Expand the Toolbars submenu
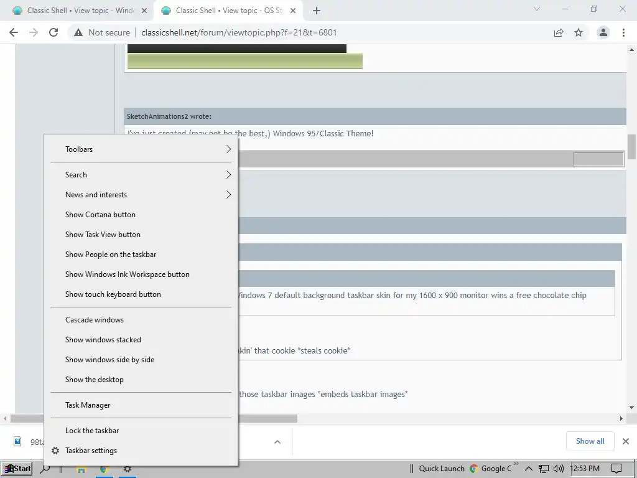The height and width of the screenshot is (478, 637). pos(141,149)
